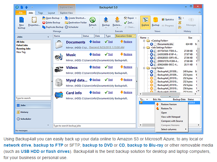Click the Delete Backup icon
The height and width of the screenshot is (162, 217).
click(x=44, y=23)
